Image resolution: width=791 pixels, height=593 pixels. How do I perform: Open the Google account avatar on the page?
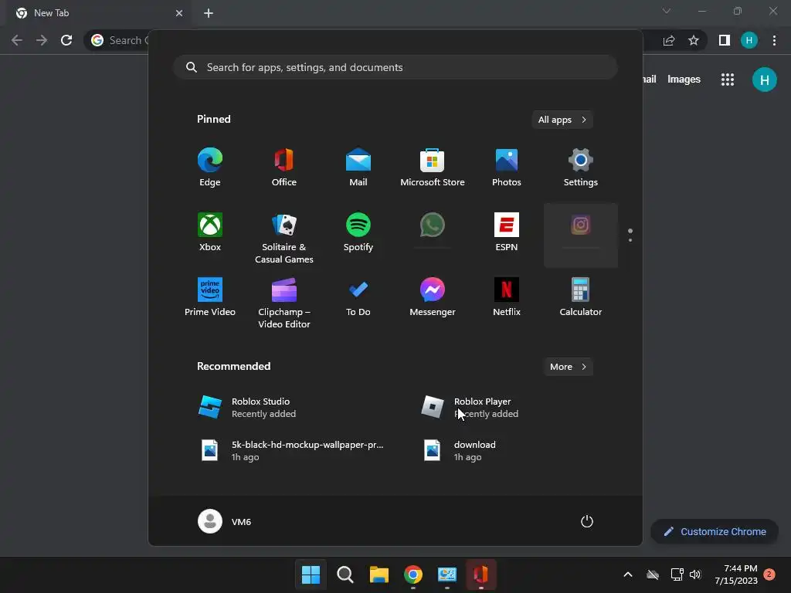click(764, 80)
